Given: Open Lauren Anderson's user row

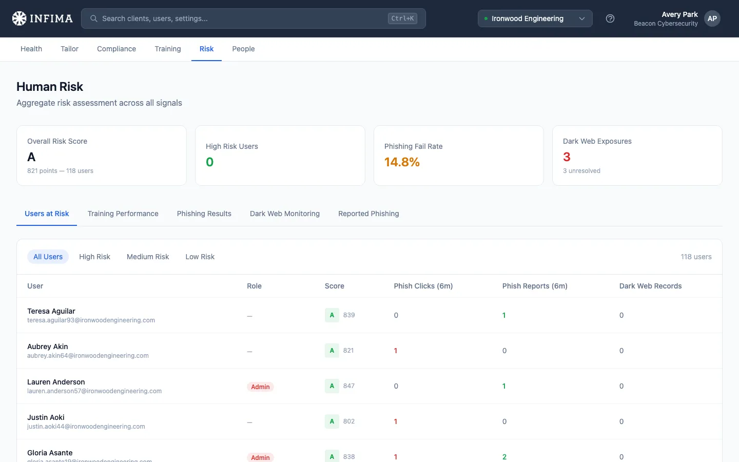Looking at the screenshot, I should 369,386.
